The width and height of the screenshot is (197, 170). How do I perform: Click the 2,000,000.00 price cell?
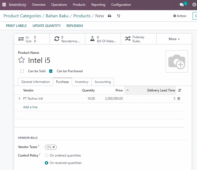(114, 99)
